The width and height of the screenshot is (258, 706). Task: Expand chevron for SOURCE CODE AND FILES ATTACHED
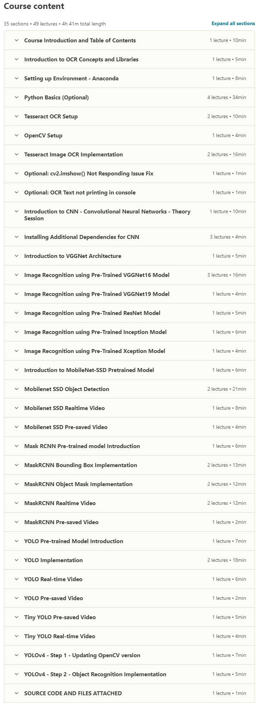17,693
